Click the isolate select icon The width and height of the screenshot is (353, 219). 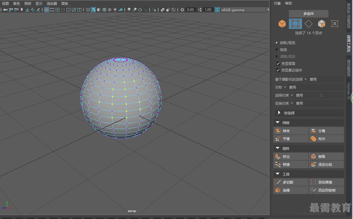coord(154,10)
